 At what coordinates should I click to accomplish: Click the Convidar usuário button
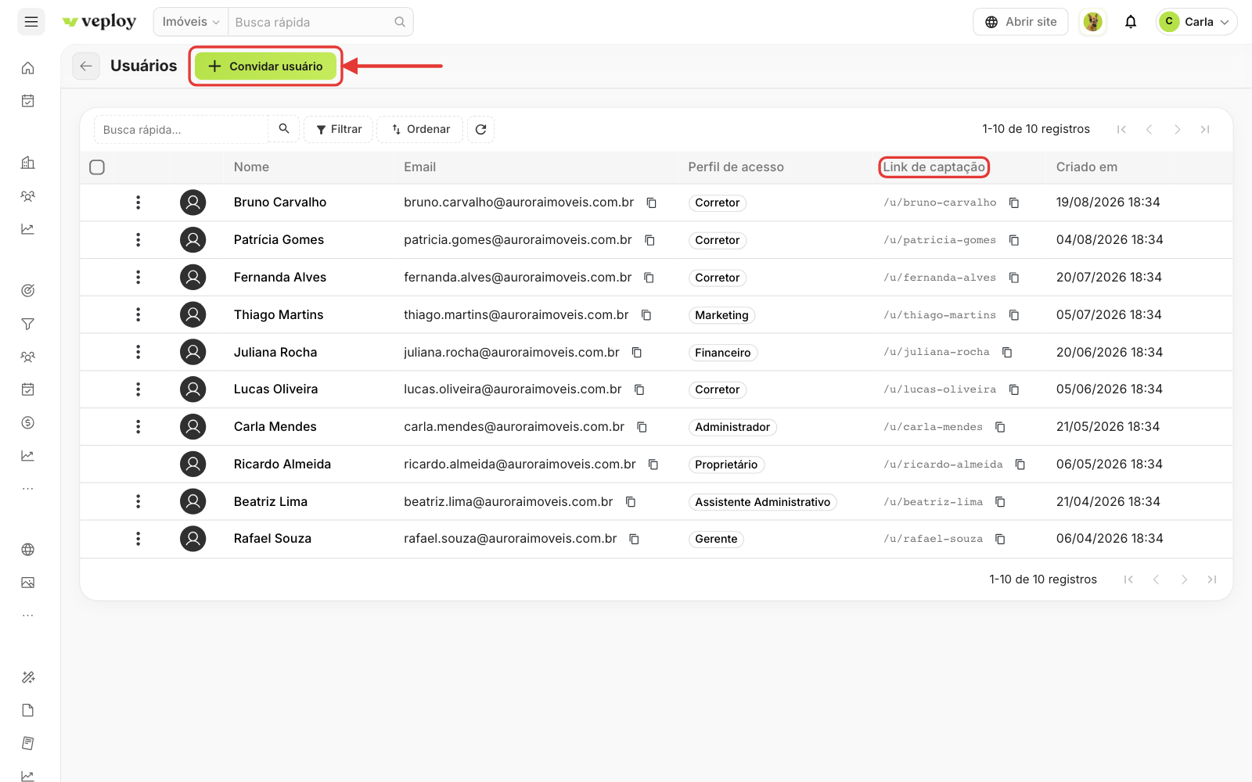(265, 66)
